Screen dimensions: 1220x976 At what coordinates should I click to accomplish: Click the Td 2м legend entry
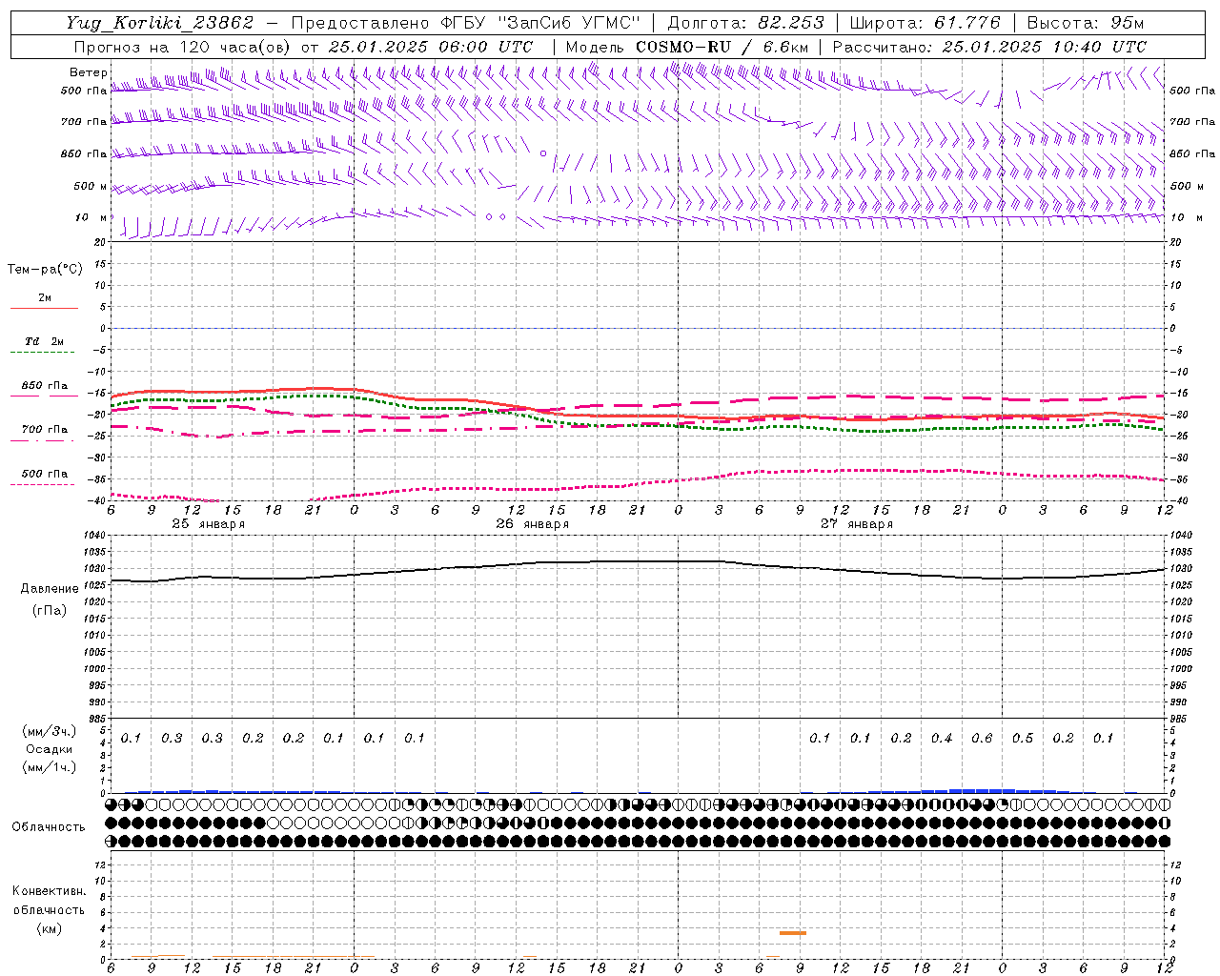45,341
